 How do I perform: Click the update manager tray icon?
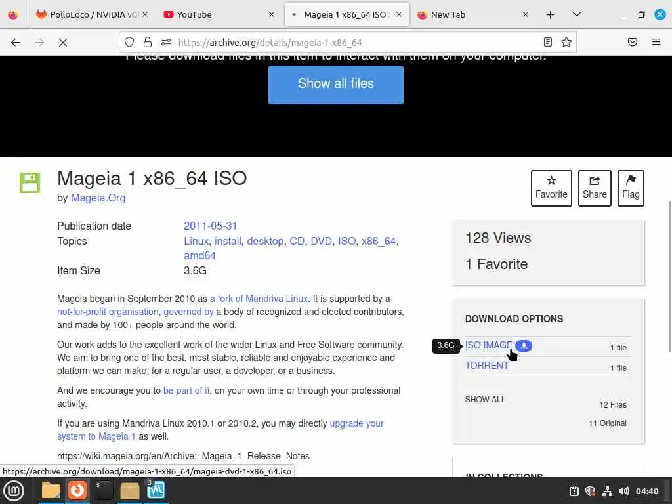pos(574,491)
